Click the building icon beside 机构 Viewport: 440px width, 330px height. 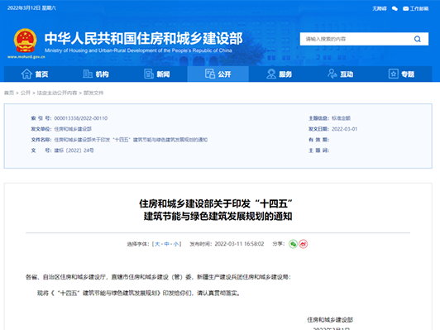88,74
